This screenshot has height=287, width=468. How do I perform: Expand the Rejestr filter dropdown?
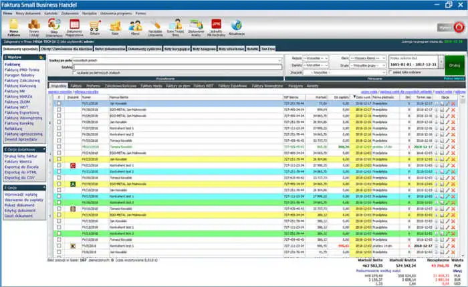pyautogui.click(x=315, y=59)
